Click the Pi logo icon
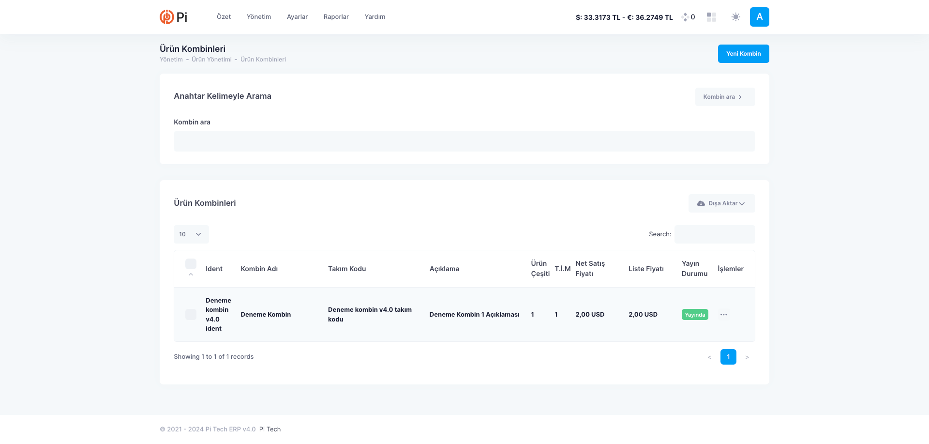 point(167,17)
